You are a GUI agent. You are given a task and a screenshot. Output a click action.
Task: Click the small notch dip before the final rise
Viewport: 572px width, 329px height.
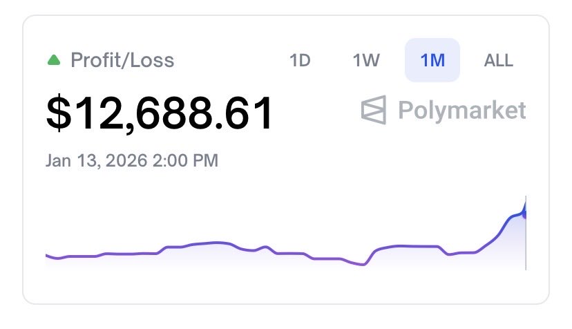tap(450, 254)
